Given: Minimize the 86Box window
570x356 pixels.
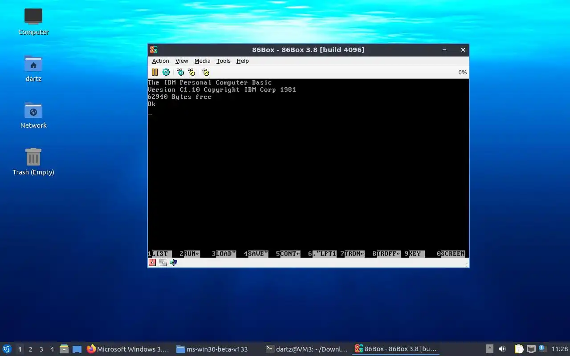Looking at the screenshot, I should 444,50.
